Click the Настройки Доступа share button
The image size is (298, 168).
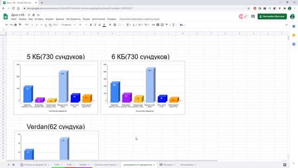(272, 17)
